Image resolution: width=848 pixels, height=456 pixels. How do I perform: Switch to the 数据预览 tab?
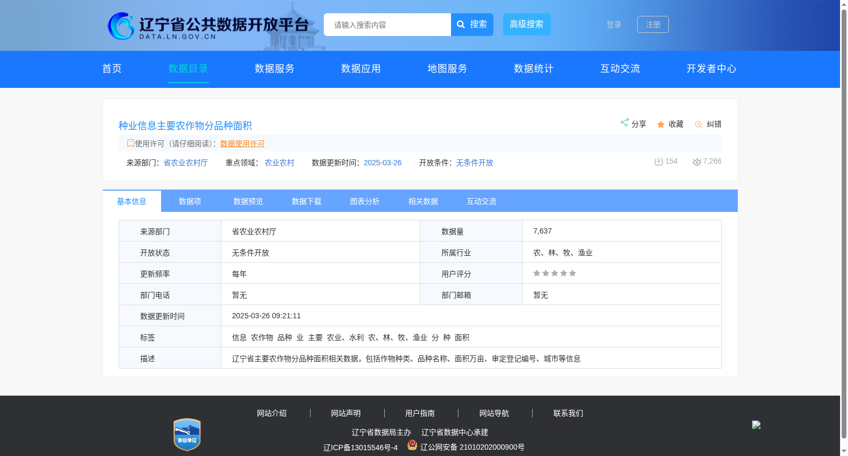(249, 201)
